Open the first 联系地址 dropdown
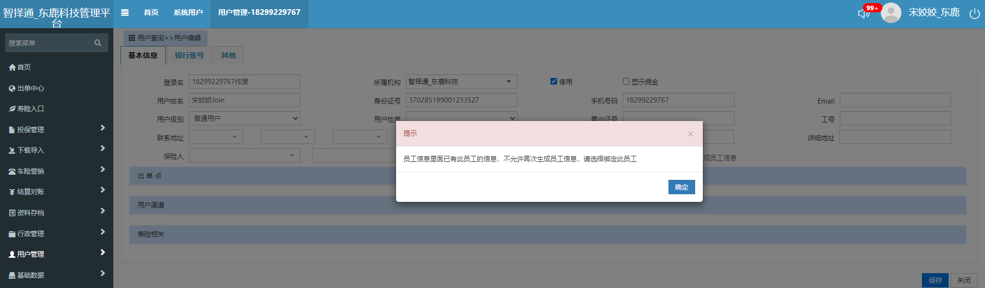Viewport: 985px width, 288px height. point(216,137)
